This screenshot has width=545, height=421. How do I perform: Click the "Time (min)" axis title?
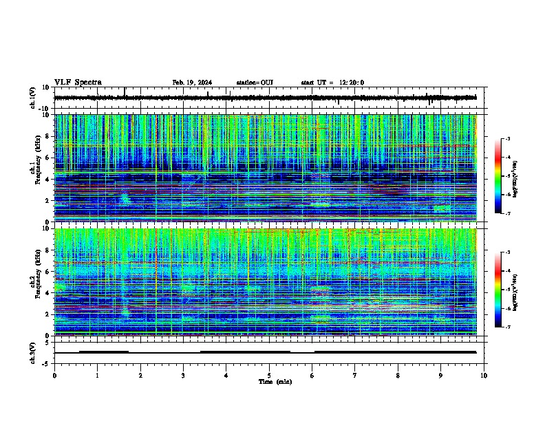click(x=275, y=382)
